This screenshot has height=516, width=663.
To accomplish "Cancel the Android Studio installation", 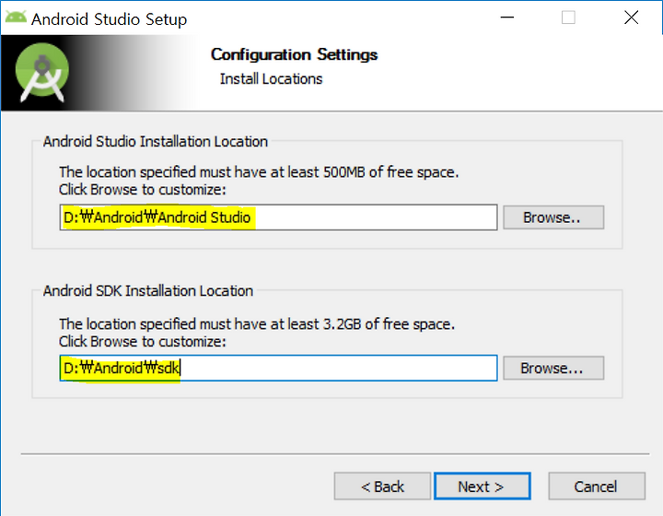I will (597, 487).
